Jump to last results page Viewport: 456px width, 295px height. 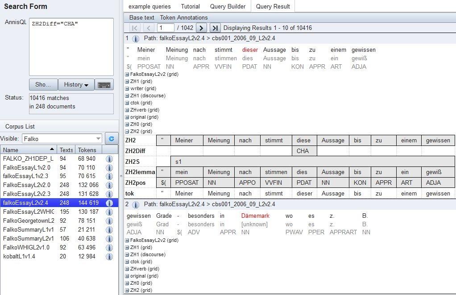pyautogui.click(x=215, y=28)
